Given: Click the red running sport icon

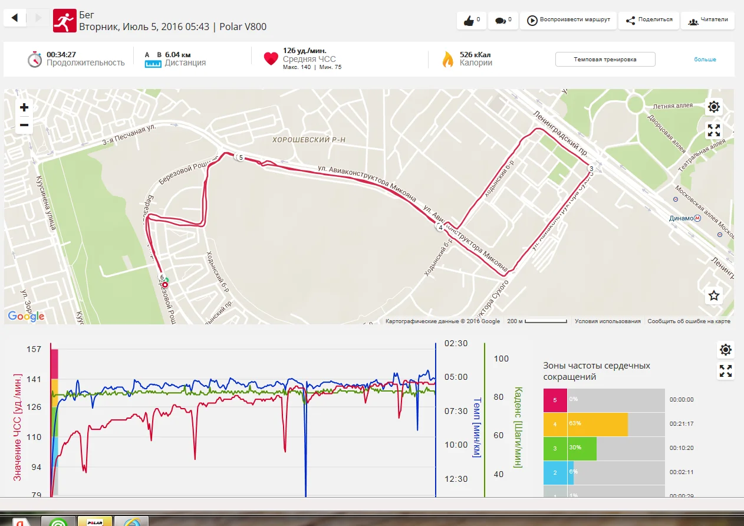Looking at the screenshot, I should 64,21.
